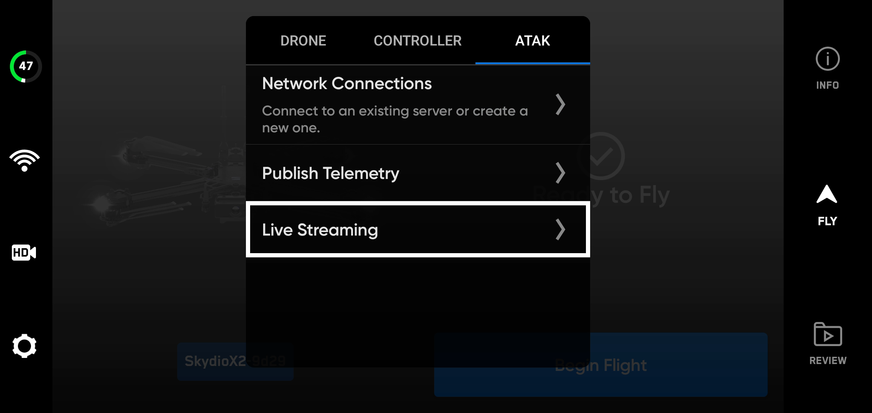Tap the Fly navigation icon label
Viewport: 872px width, 413px height.
826,221
